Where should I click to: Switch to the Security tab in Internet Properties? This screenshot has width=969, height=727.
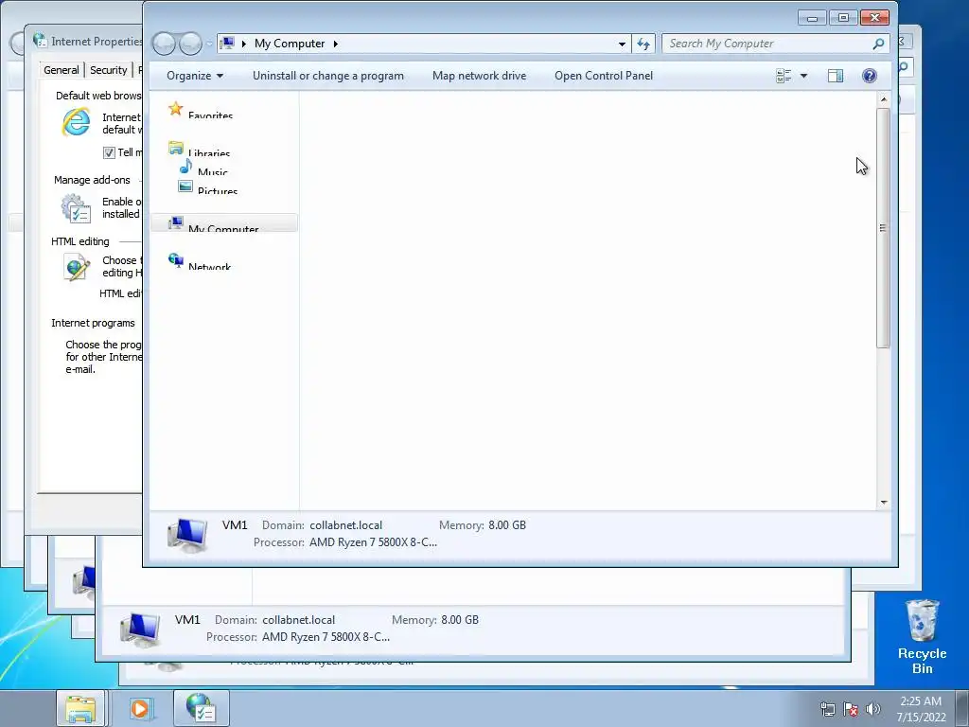coord(108,70)
